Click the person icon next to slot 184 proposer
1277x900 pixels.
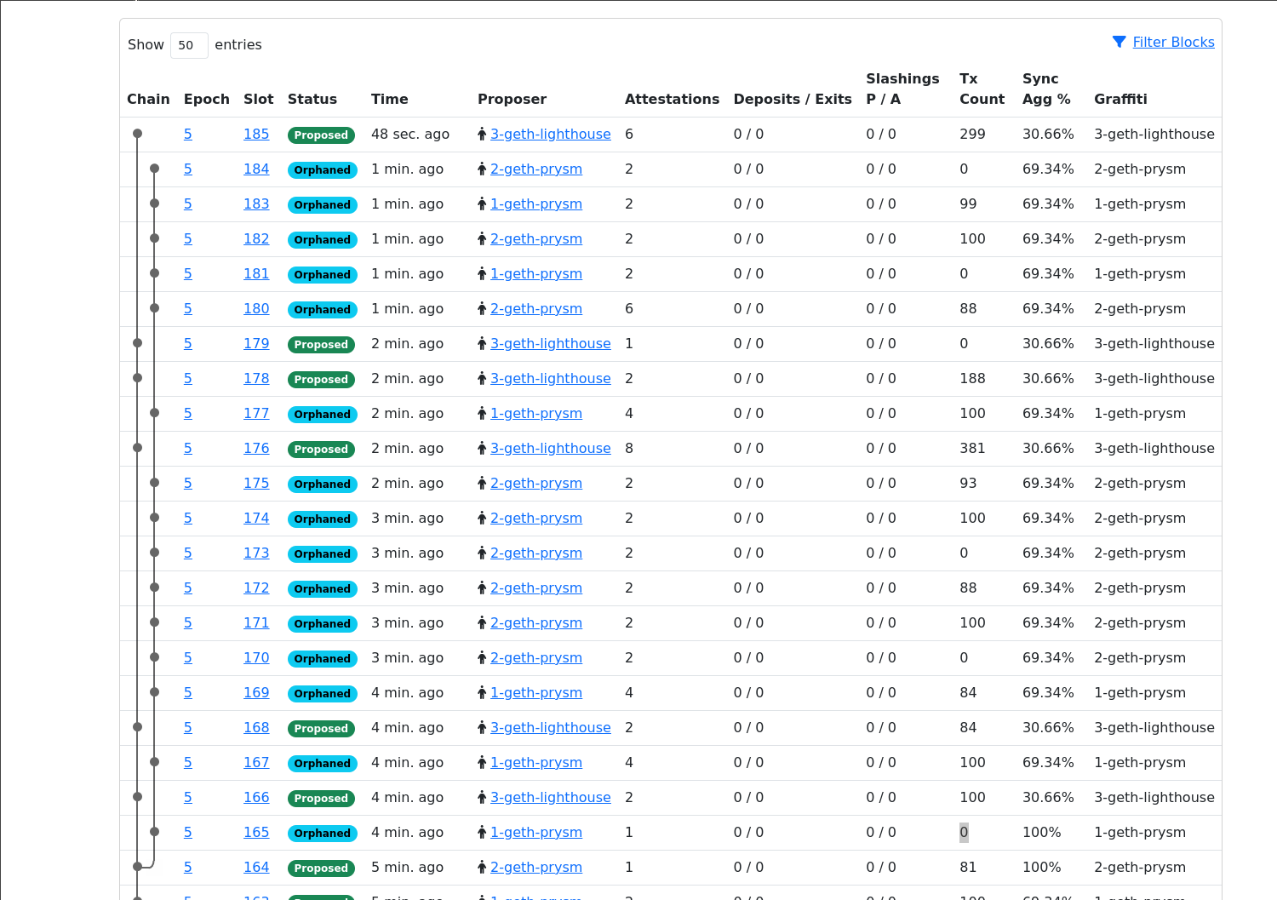pos(482,169)
